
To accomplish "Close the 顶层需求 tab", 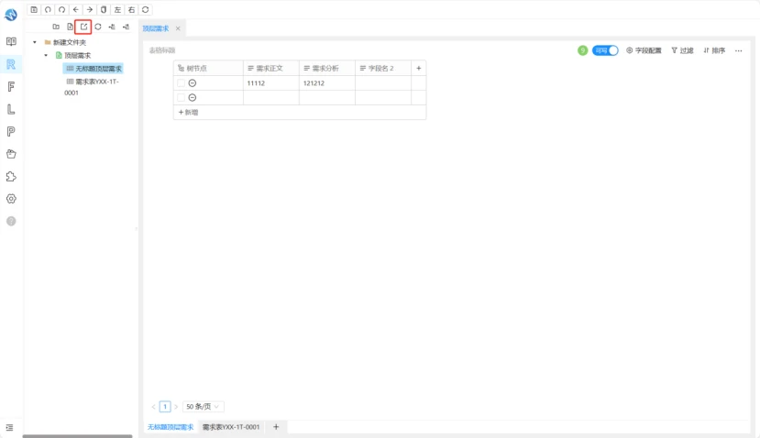I will tap(178, 28).
